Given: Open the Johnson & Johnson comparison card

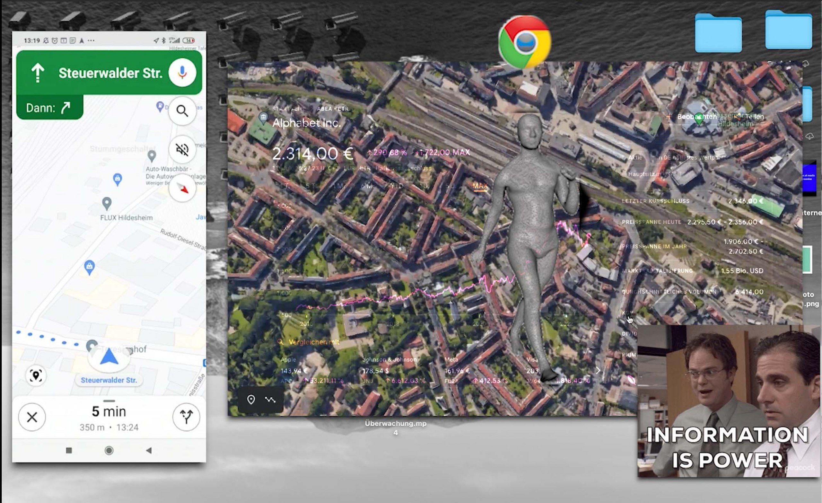Looking at the screenshot, I should 394,370.
